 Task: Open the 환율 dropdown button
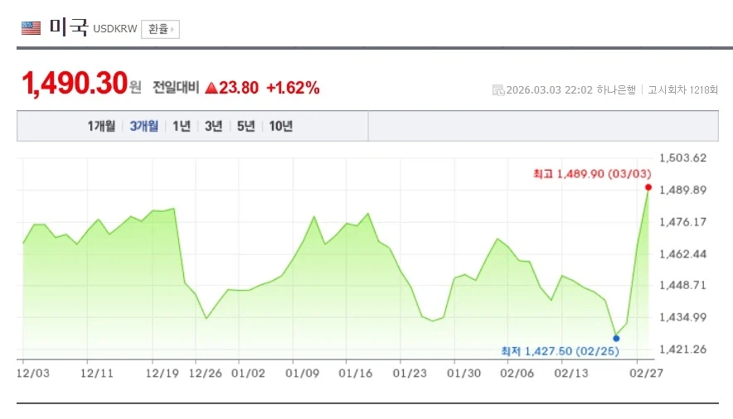(x=160, y=29)
